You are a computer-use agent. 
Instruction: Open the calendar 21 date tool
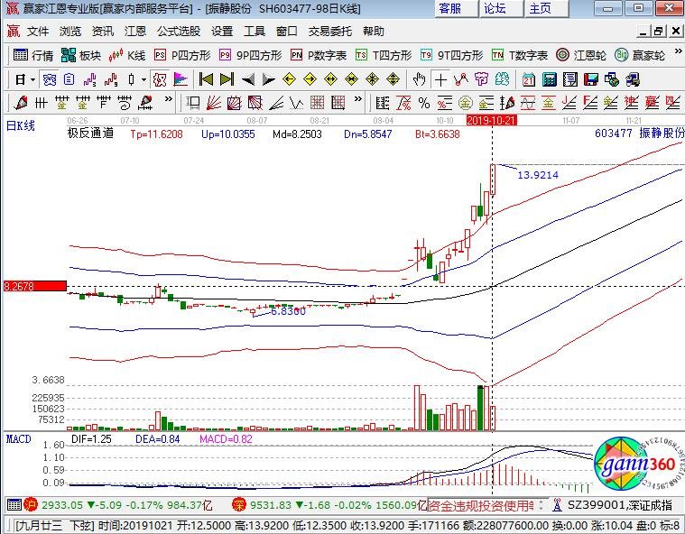click(529, 79)
